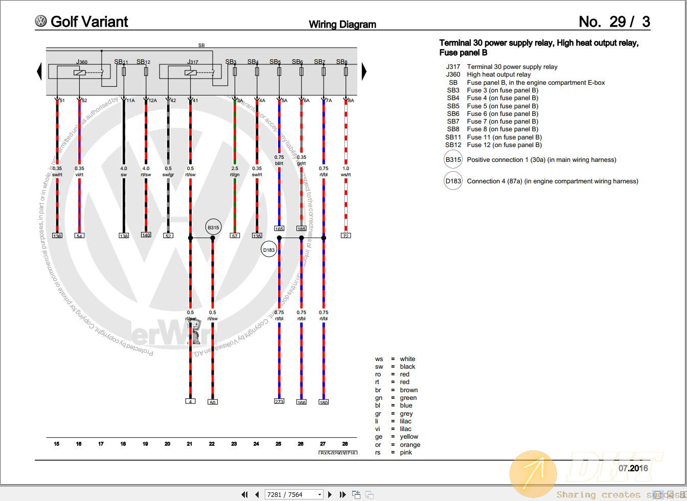Follow track reference box 136

click(x=57, y=236)
